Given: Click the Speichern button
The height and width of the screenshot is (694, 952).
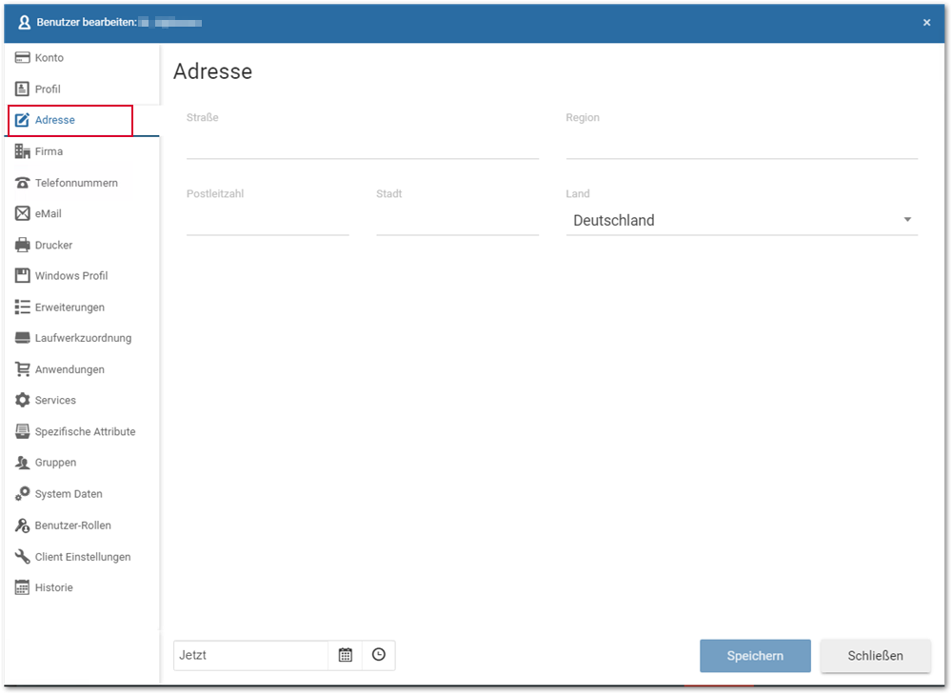Looking at the screenshot, I should (x=755, y=656).
